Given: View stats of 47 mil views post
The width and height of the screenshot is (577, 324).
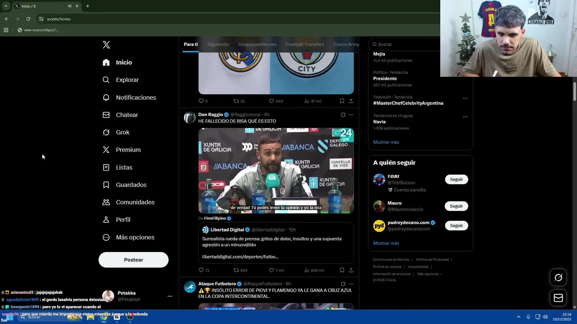Looking at the screenshot, I should click(313, 101).
